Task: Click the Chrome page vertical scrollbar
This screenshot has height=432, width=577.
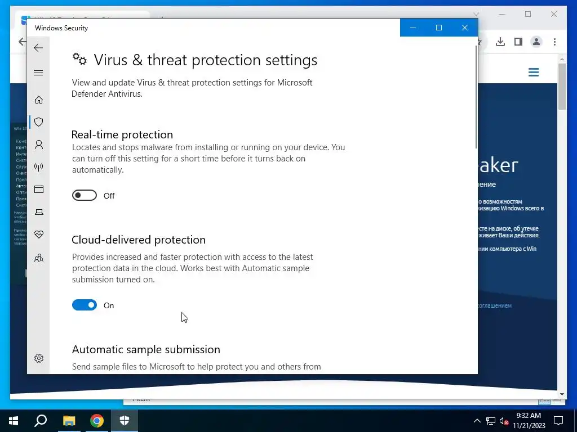Action: click(x=562, y=87)
